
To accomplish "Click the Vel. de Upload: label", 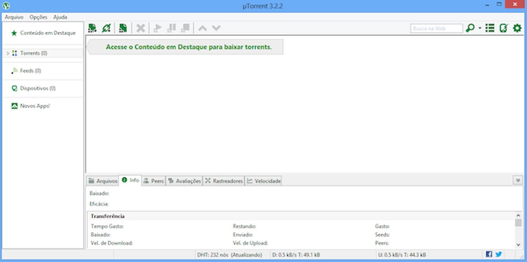I will (250, 243).
